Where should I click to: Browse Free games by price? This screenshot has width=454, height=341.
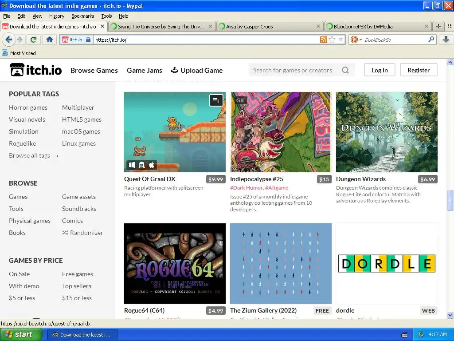click(77, 274)
